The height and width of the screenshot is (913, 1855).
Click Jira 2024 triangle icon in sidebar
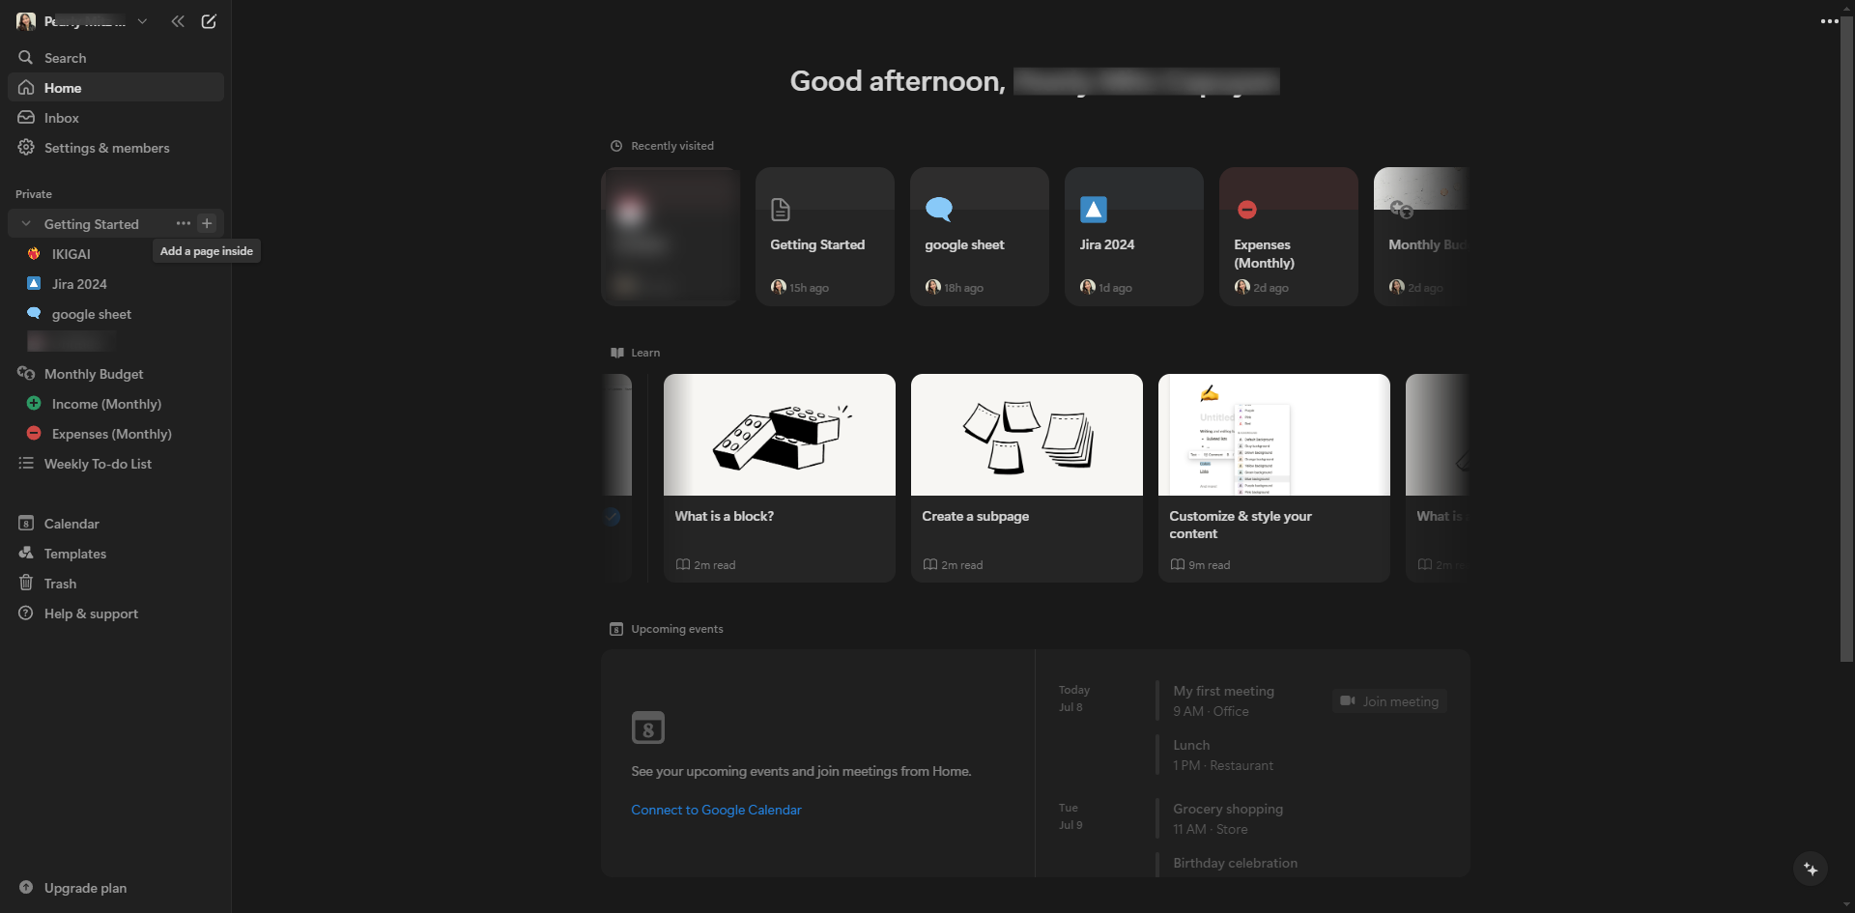tap(34, 284)
